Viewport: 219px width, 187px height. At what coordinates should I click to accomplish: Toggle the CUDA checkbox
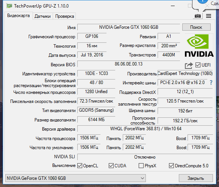tap(111, 166)
